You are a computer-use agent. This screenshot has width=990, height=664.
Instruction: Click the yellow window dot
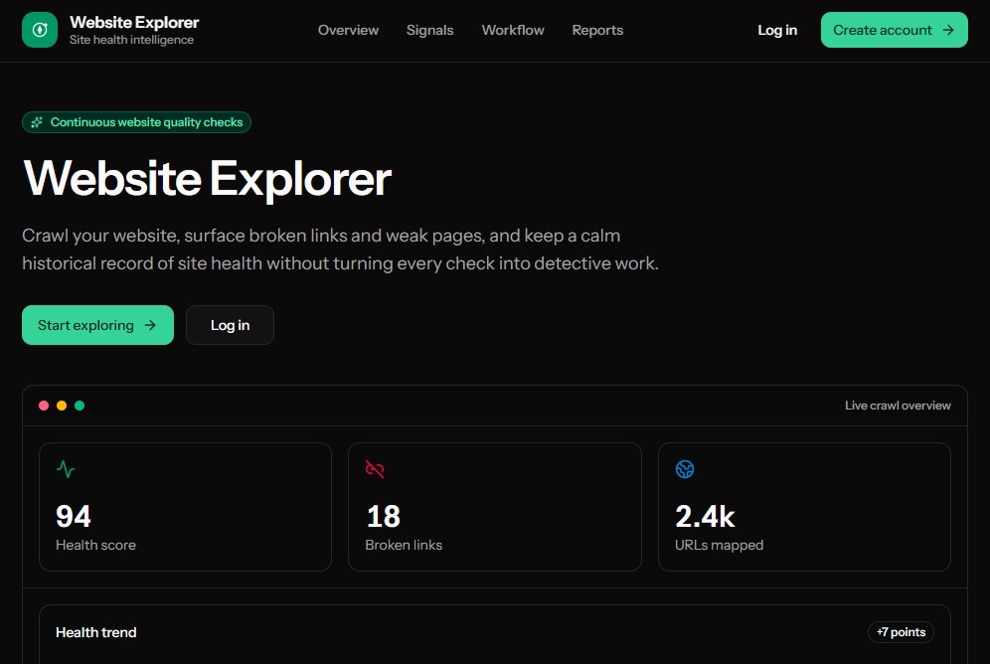click(62, 406)
